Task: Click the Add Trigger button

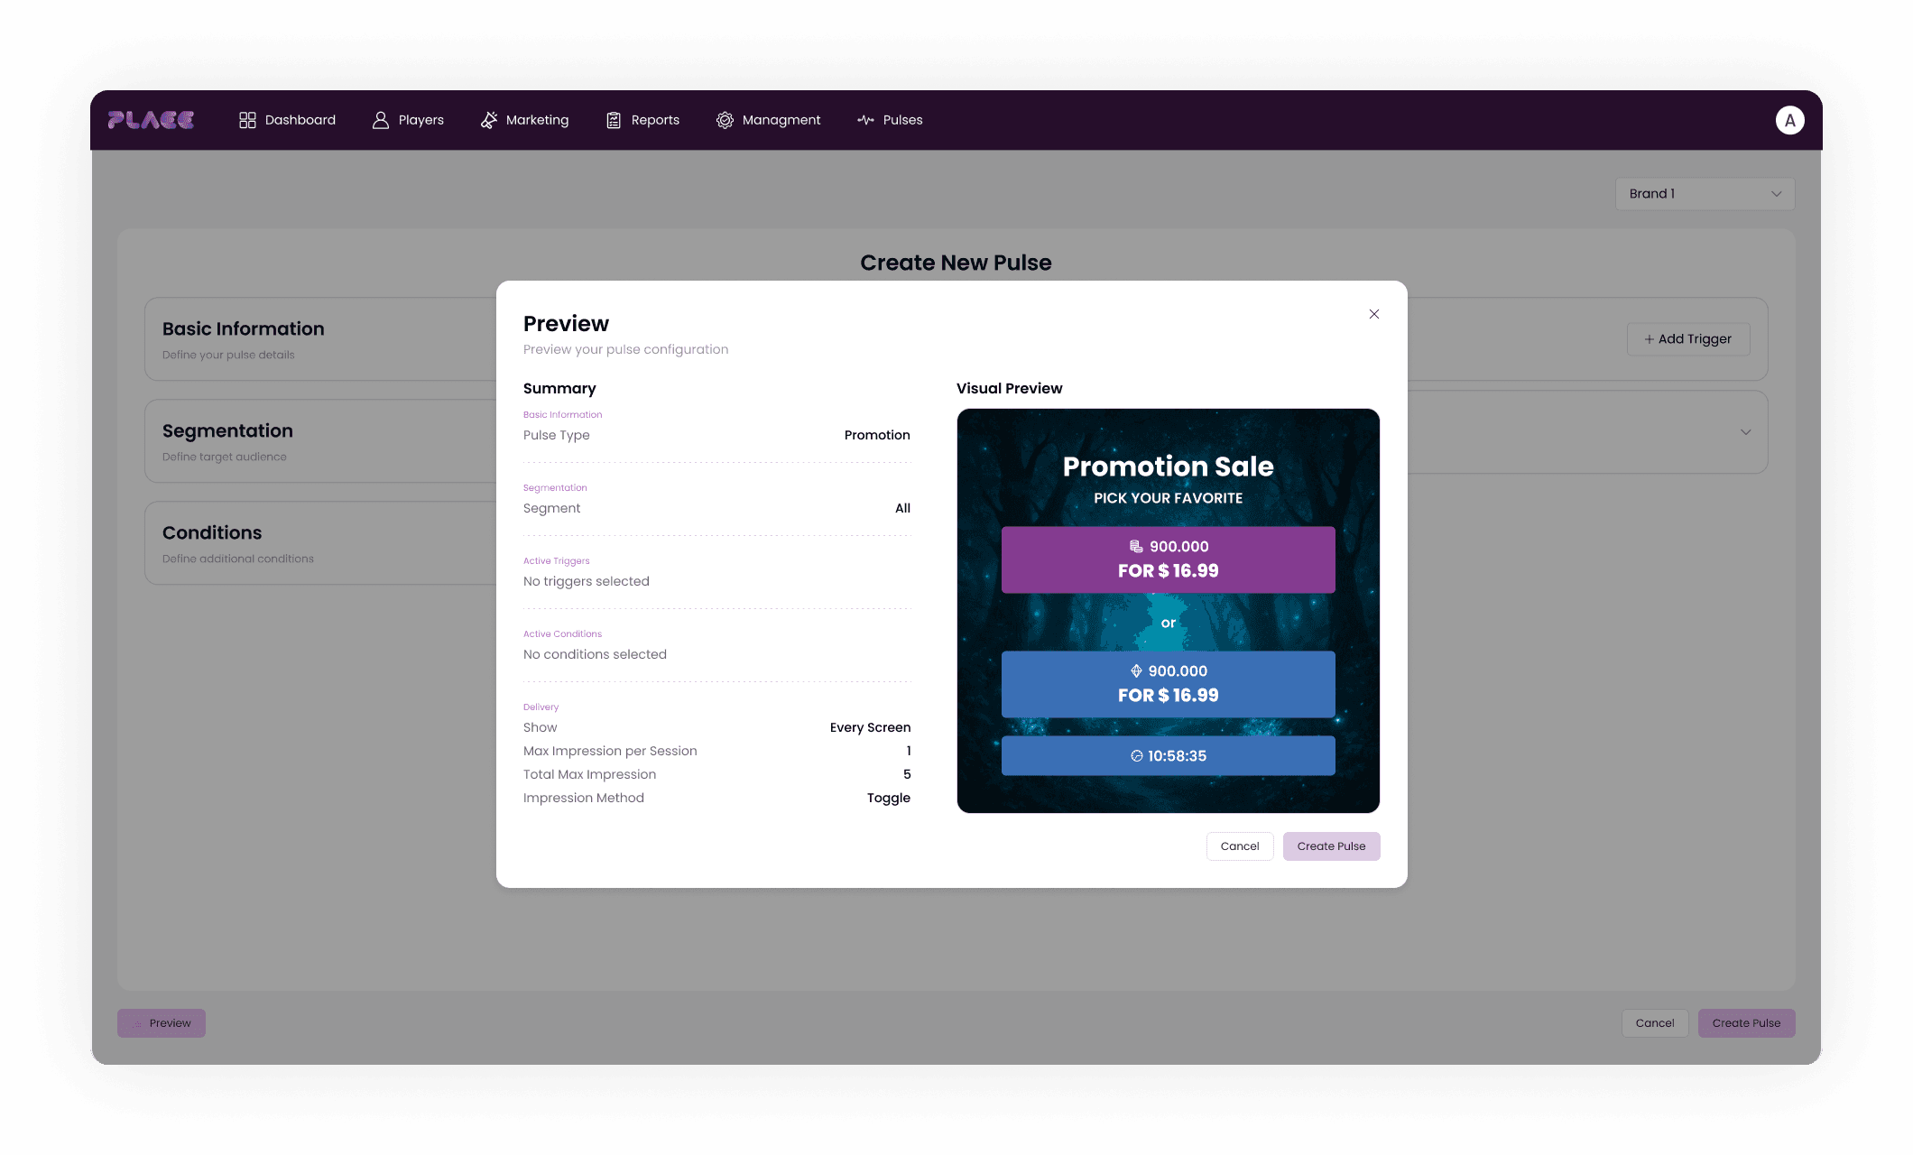Action: click(x=1687, y=339)
